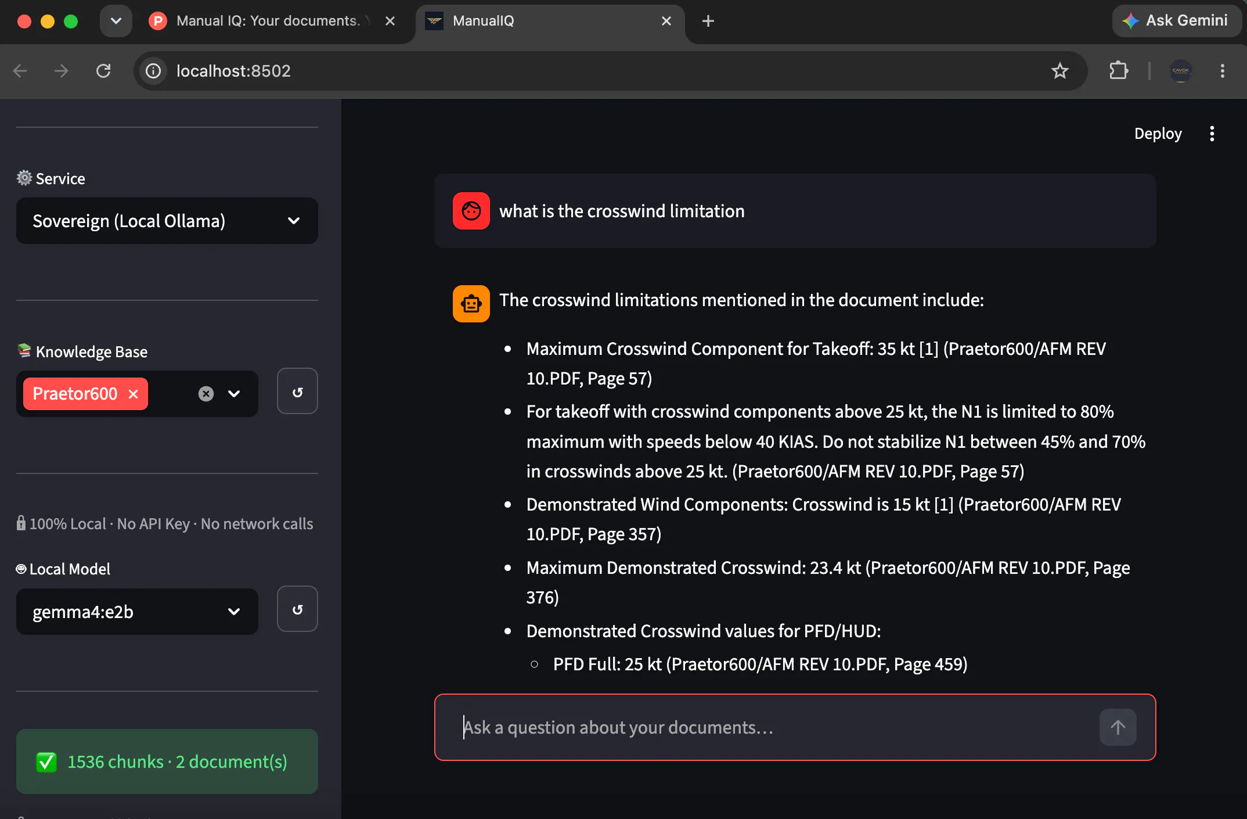Click the assistant robot avatar icon
This screenshot has width=1247, height=819.
471,303
